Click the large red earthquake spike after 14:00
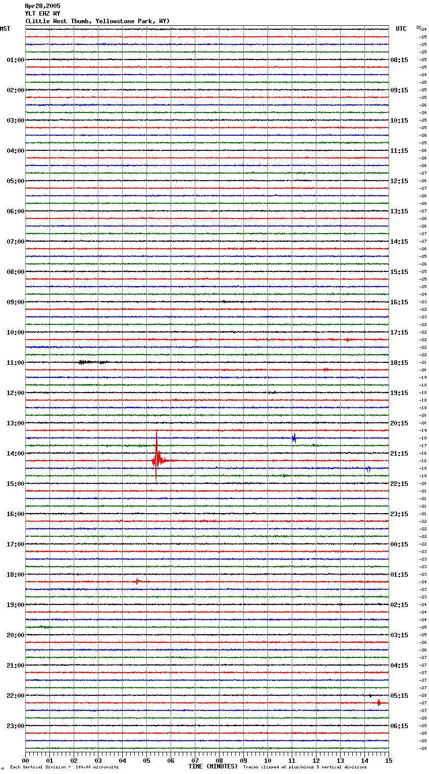This screenshot has height=774, width=429. pyautogui.click(x=157, y=457)
